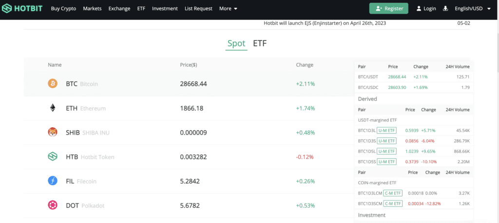This screenshot has height=223, width=499.
Task: Open Buy Crypto in the navigation bar
Action: [63, 9]
